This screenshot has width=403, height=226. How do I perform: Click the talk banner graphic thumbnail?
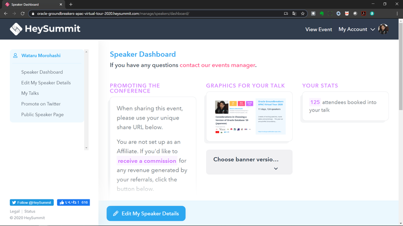pos(249,117)
